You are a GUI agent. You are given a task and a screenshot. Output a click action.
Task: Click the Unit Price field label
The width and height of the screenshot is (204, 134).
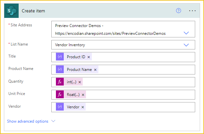[17, 94]
